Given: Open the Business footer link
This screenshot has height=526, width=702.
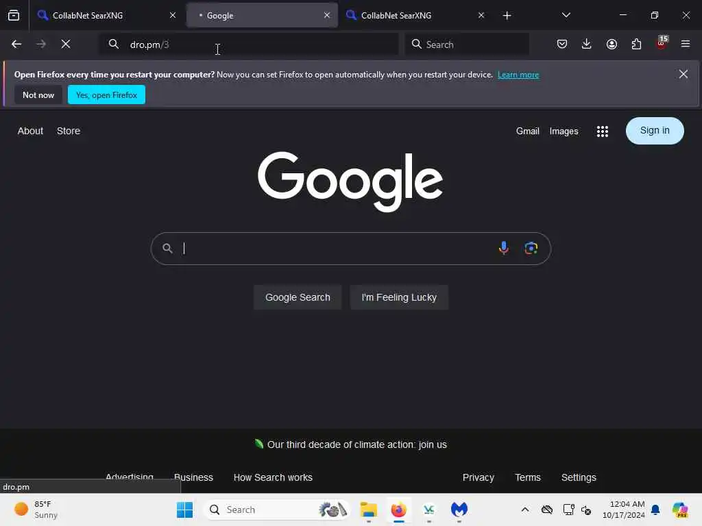Looking at the screenshot, I should [193, 477].
